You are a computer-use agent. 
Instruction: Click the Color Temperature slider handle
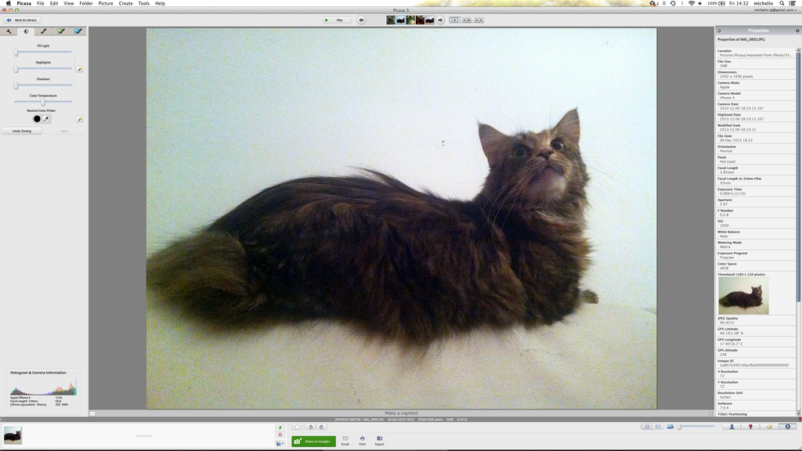pos(43,102)
